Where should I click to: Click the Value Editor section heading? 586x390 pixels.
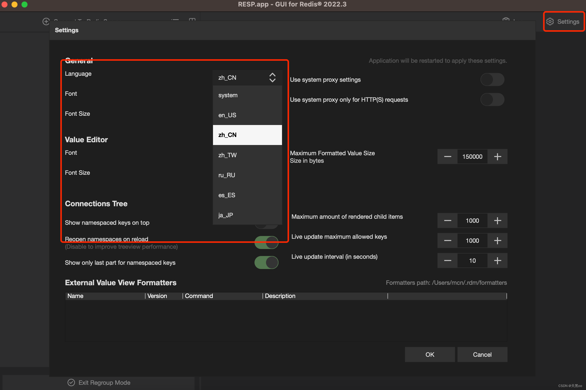86,139
